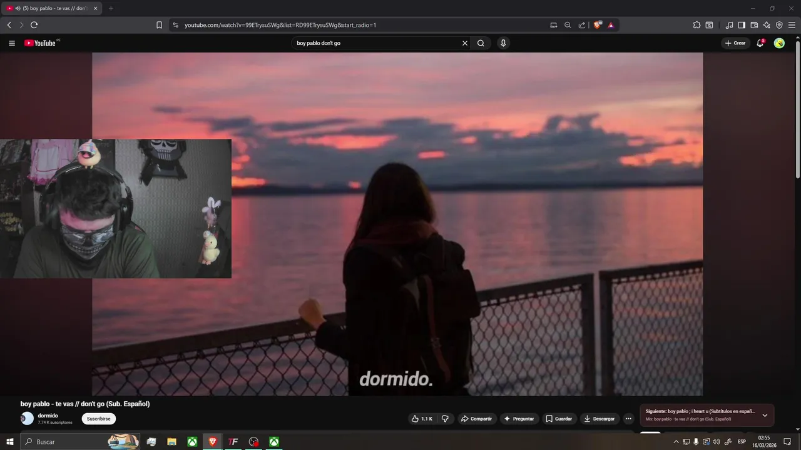Open YouTube account avatar menu
This screenshot has height=450, width=801.
779,43
